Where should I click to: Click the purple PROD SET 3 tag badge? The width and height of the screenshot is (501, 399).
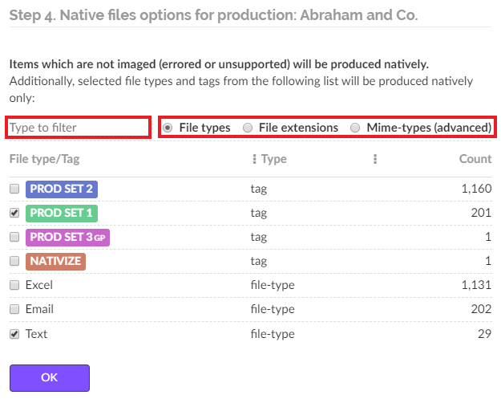68,238
